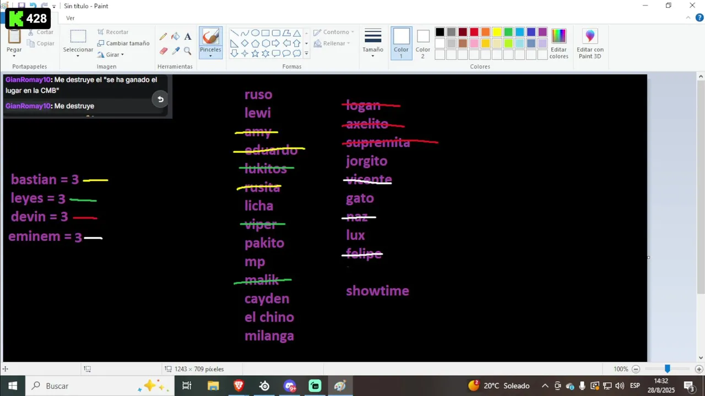This screenshot has width=705, height=396.
Task: Select the Fill with color bucket tool
Action: click(x=175, y=37)
